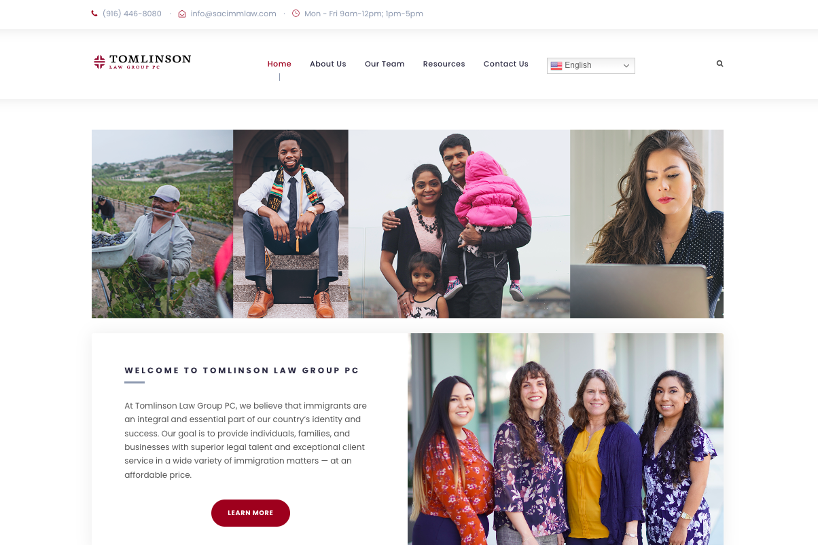Click the info@sacimmlaw.com email link

tap(233, 14)
